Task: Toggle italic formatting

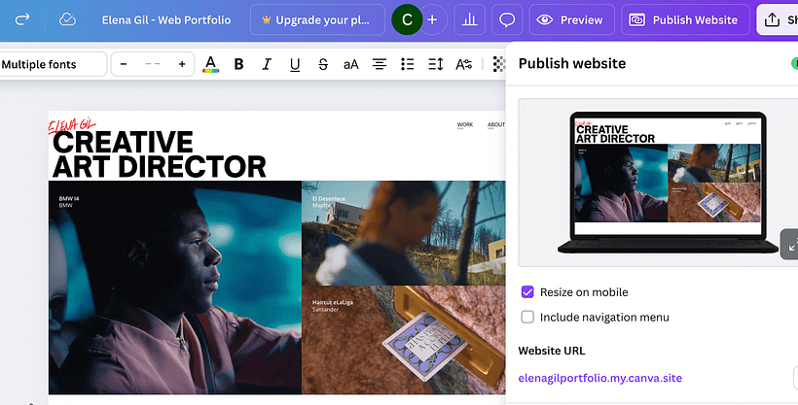Action: tap(267, 64)
